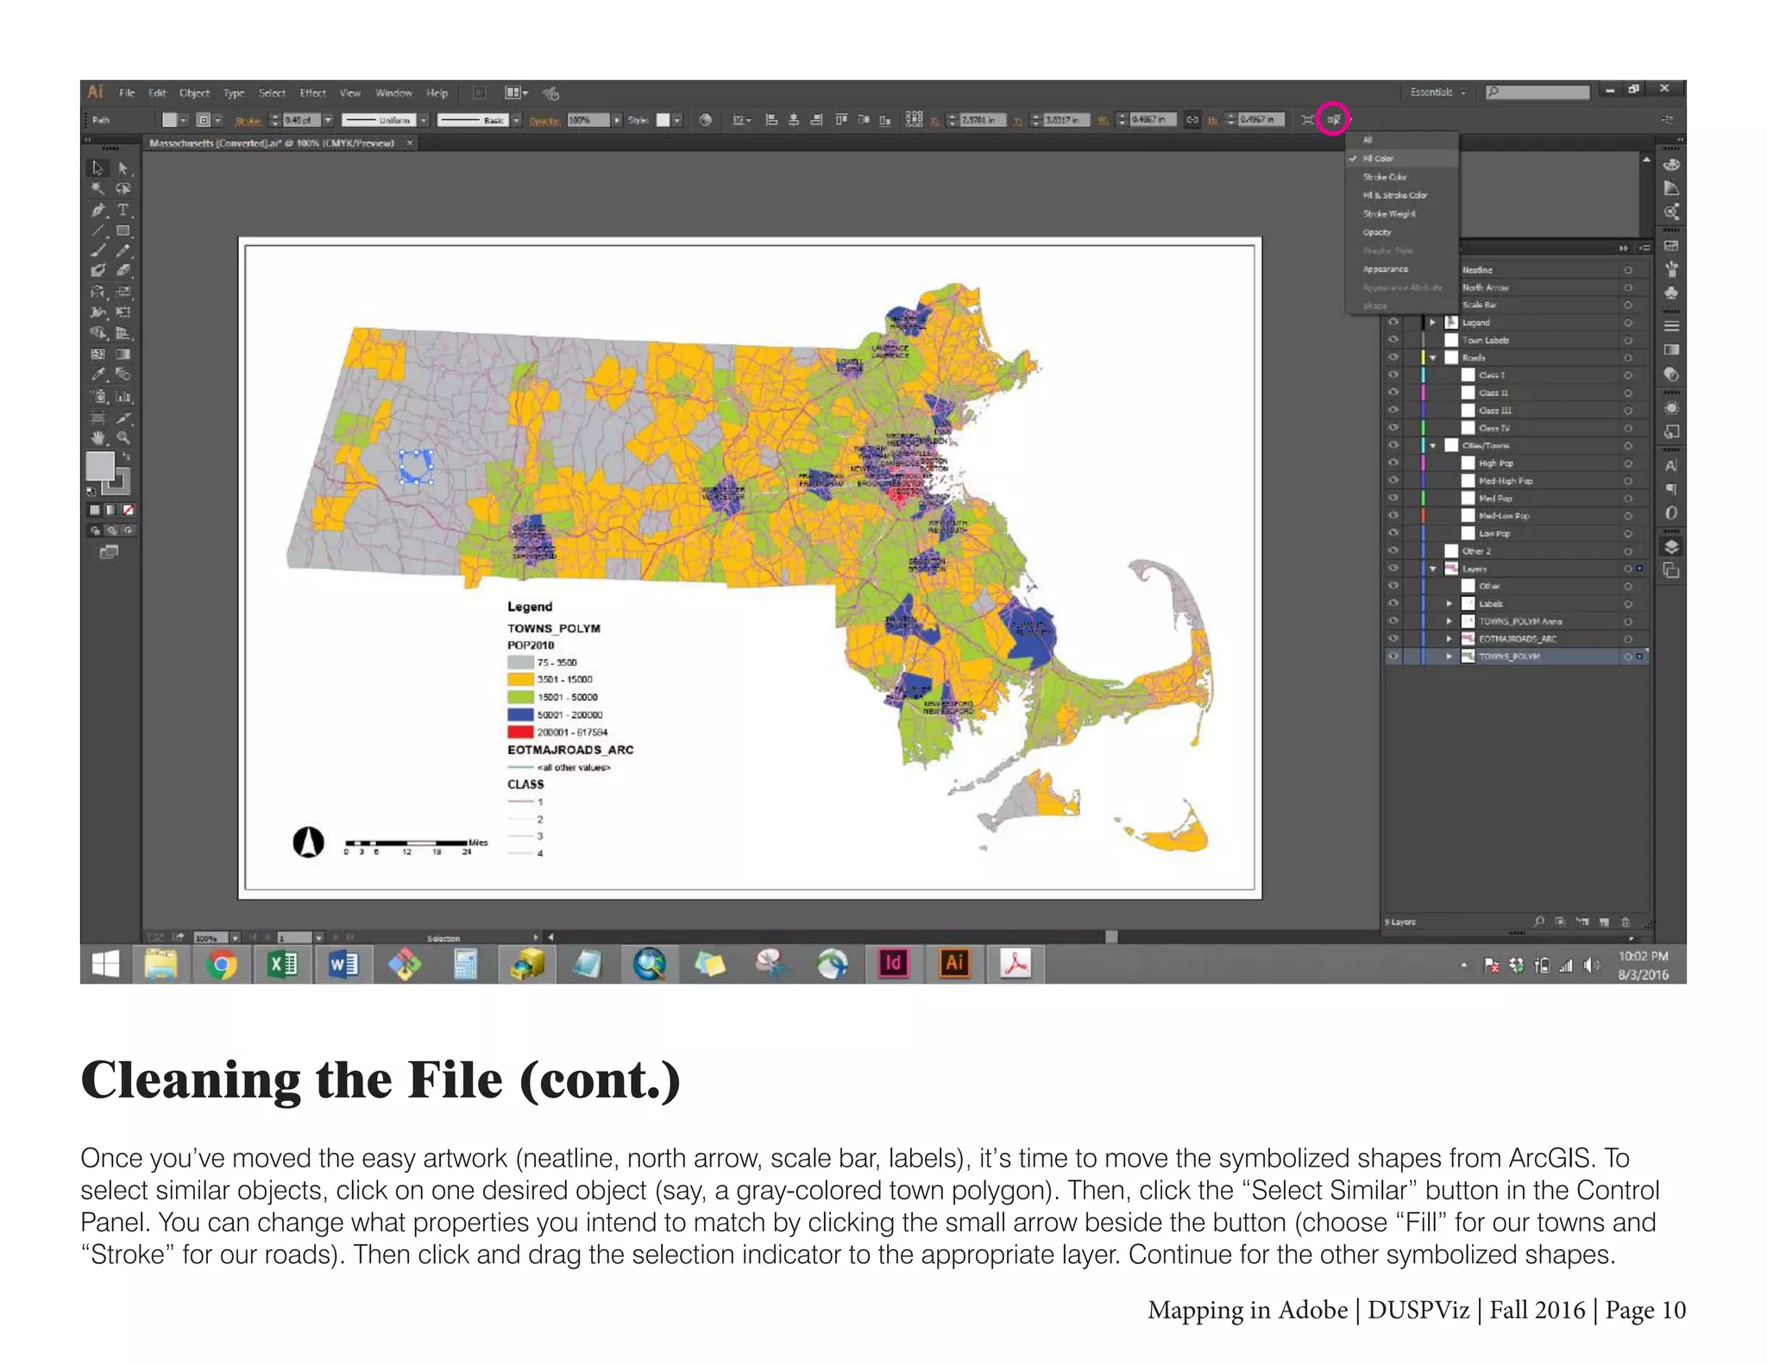Open the stroke weight dropdown
This screenshot has height=1365, width=1767.
click(329, 120)
